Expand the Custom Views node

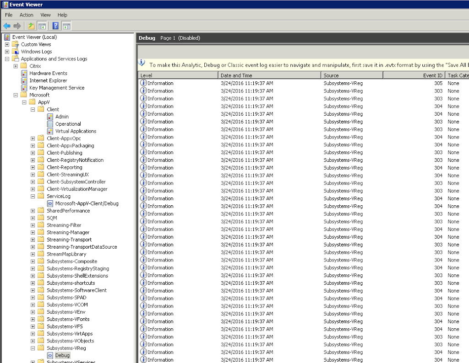point(7,44)
